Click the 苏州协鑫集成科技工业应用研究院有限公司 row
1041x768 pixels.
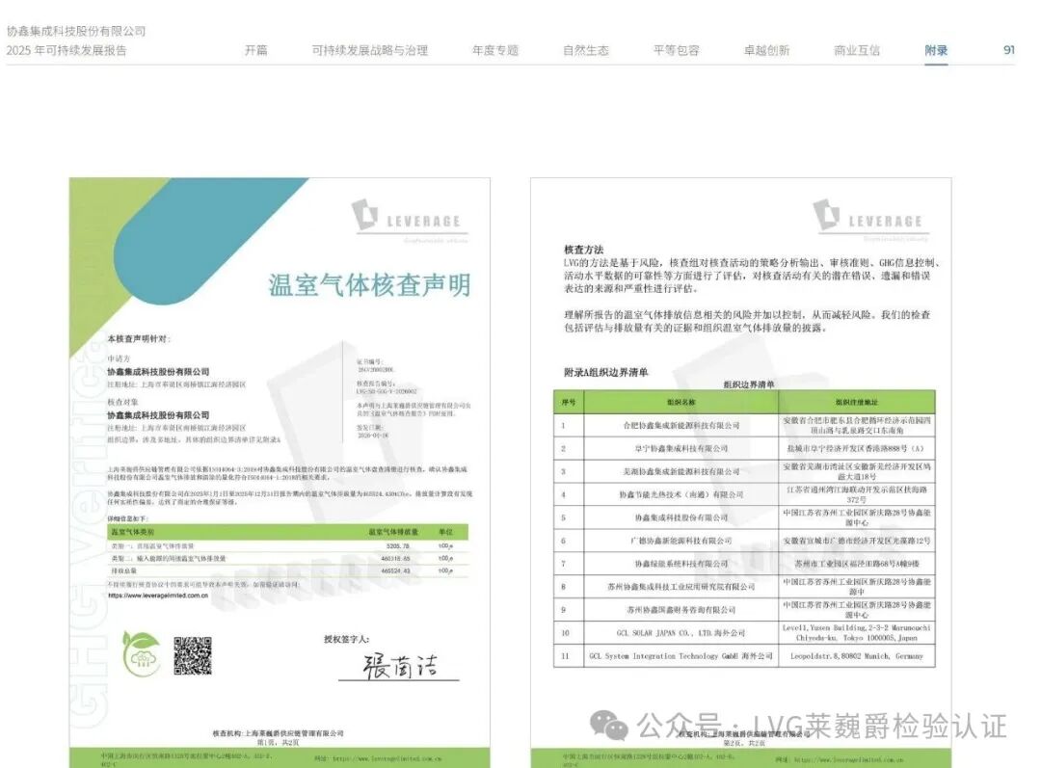(x=744, y=587)
